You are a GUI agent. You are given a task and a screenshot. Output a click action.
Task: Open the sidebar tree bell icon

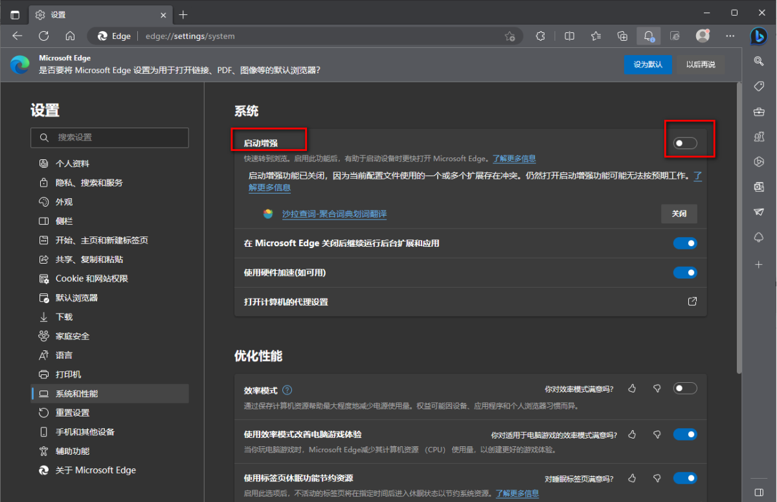click(759, 238)
